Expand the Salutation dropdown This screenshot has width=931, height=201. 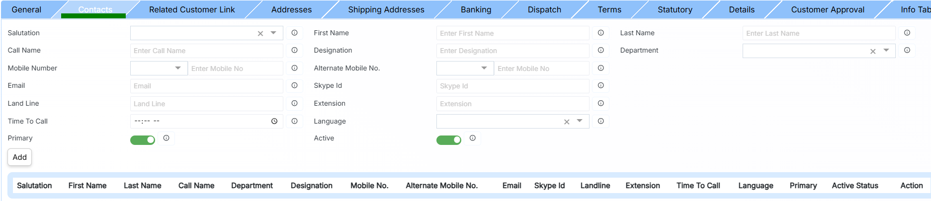(273, 33)
